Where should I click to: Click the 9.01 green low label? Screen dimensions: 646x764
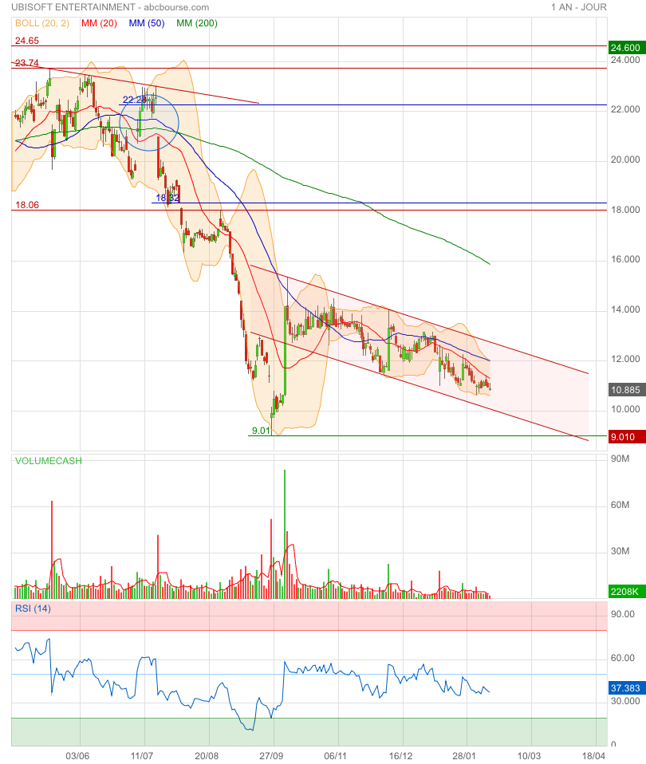coord(261,431)
